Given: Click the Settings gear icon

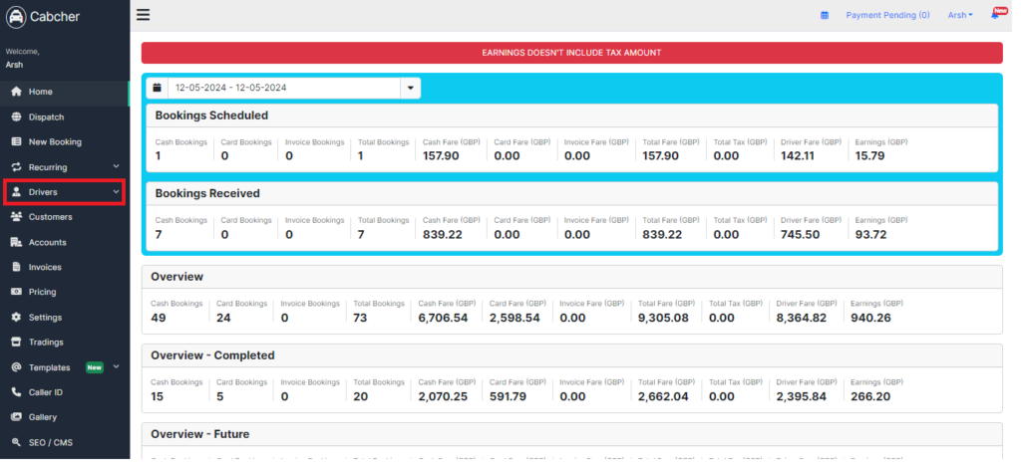Looking at the screenshot, I should pos(17,317).
